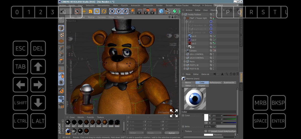Select the Live Selection arrow tool
This screenshot has height=139, width=301.
point(78,11)
